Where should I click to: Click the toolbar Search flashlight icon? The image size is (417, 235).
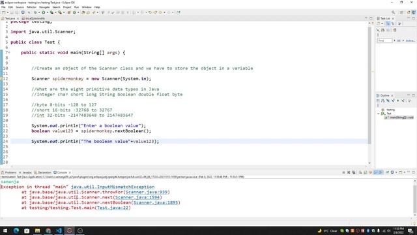(x=94, y=12)
